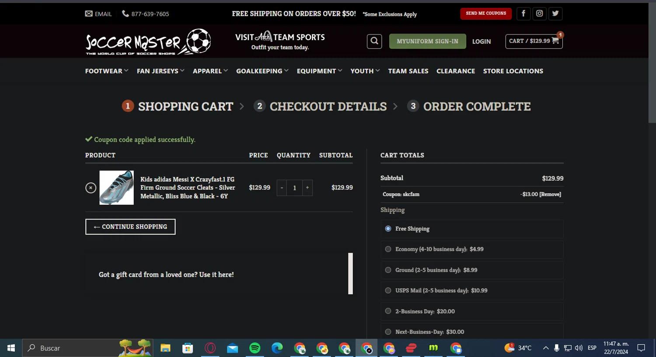Open the Mail app from the taskbar
This screenshot has height=357, width=656.
(x=233, y=348)
